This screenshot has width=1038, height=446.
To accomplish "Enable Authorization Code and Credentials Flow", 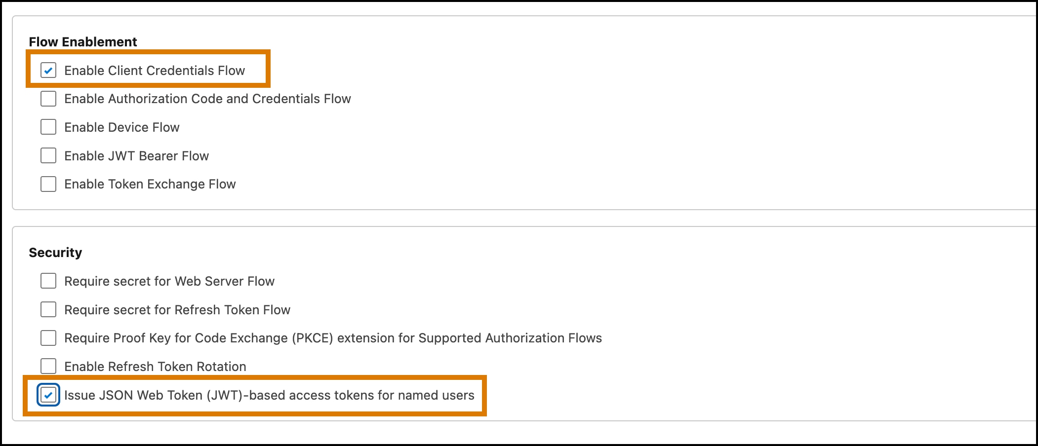I will [48, 99].
